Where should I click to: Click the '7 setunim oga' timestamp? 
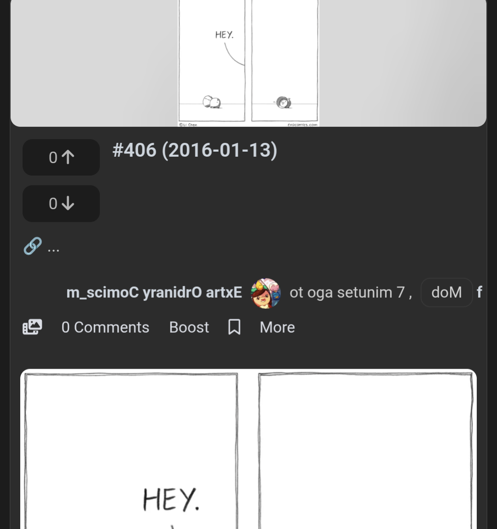tap(351, 293)
